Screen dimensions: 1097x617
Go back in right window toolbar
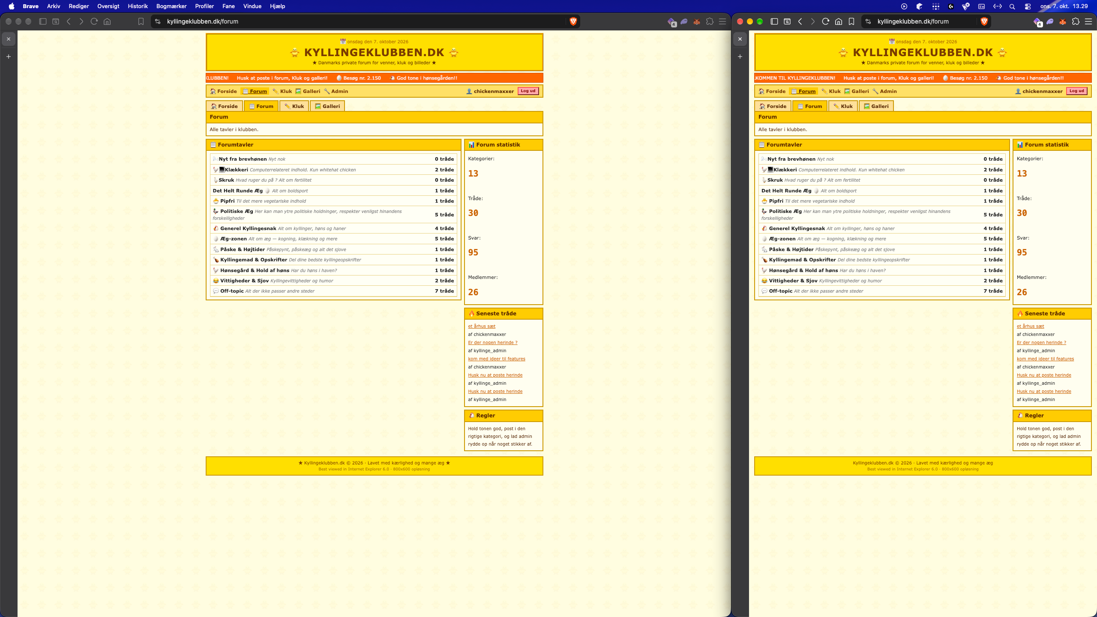pos(800,21)
